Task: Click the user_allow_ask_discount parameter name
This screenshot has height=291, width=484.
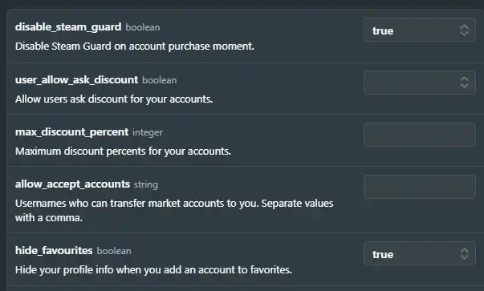Action: point(76,80)
